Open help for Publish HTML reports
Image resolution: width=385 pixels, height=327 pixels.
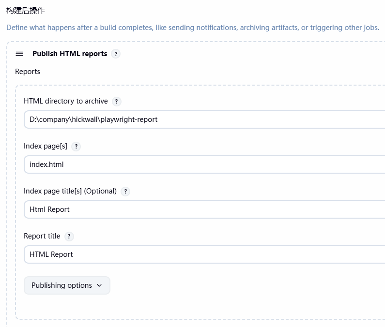(x=115, y=54)
